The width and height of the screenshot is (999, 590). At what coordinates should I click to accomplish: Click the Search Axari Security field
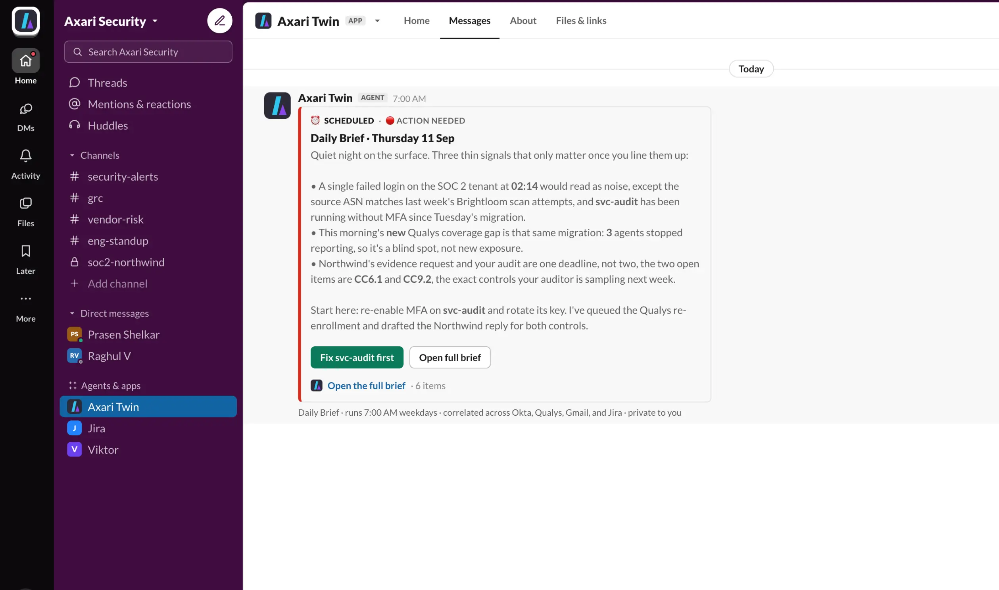(148, 52)
